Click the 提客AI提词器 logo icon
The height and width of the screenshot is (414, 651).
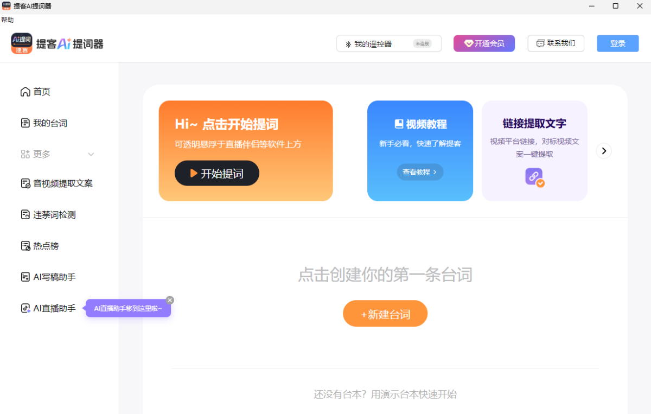[22, 43]
